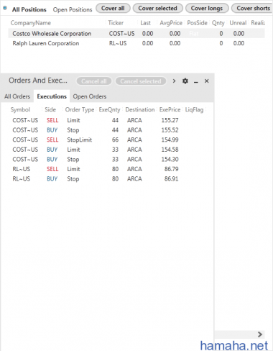Select the execution at price 86.91
273x351 pixels.
(108, 178)
